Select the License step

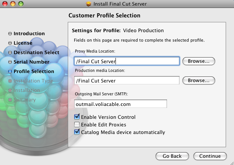23,43
